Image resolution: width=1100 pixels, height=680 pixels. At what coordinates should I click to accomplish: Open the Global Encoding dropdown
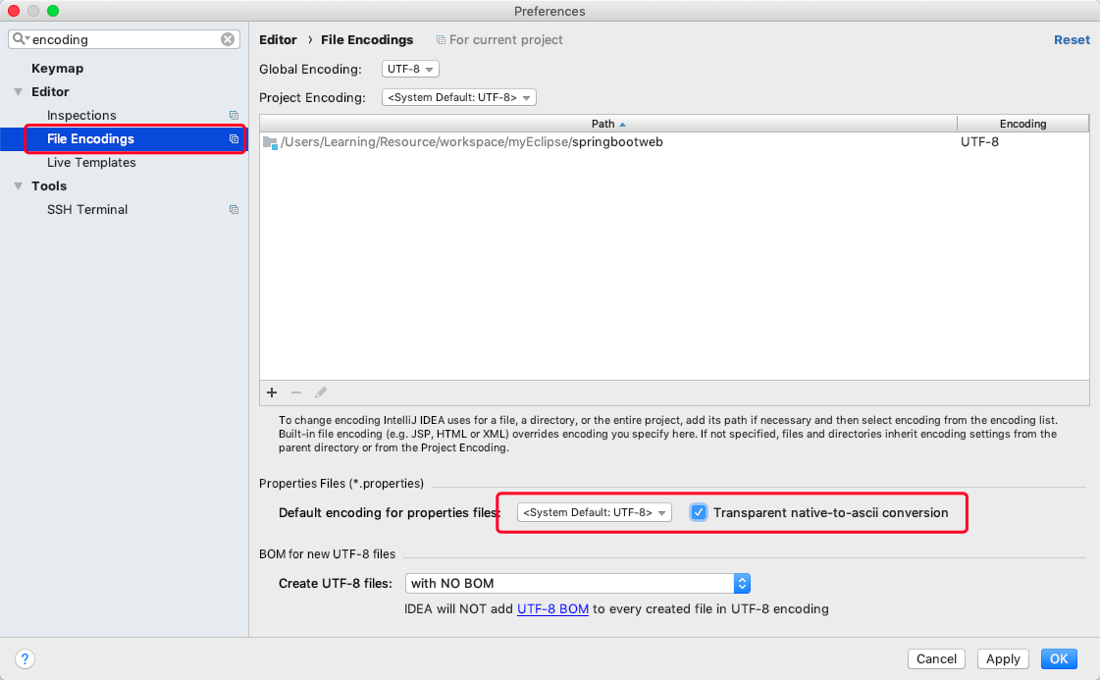[410, 70]
